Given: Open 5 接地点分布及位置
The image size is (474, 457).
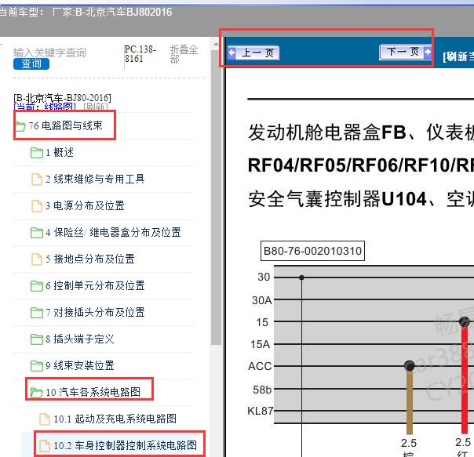Looking at the screenshot, I should pyautogui.click(x=90, y=259).
